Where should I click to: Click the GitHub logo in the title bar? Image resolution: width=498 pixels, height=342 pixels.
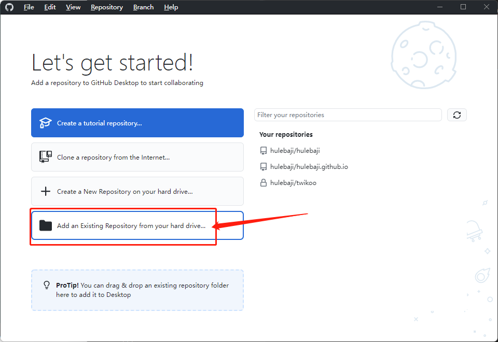(x=9, y=7)
